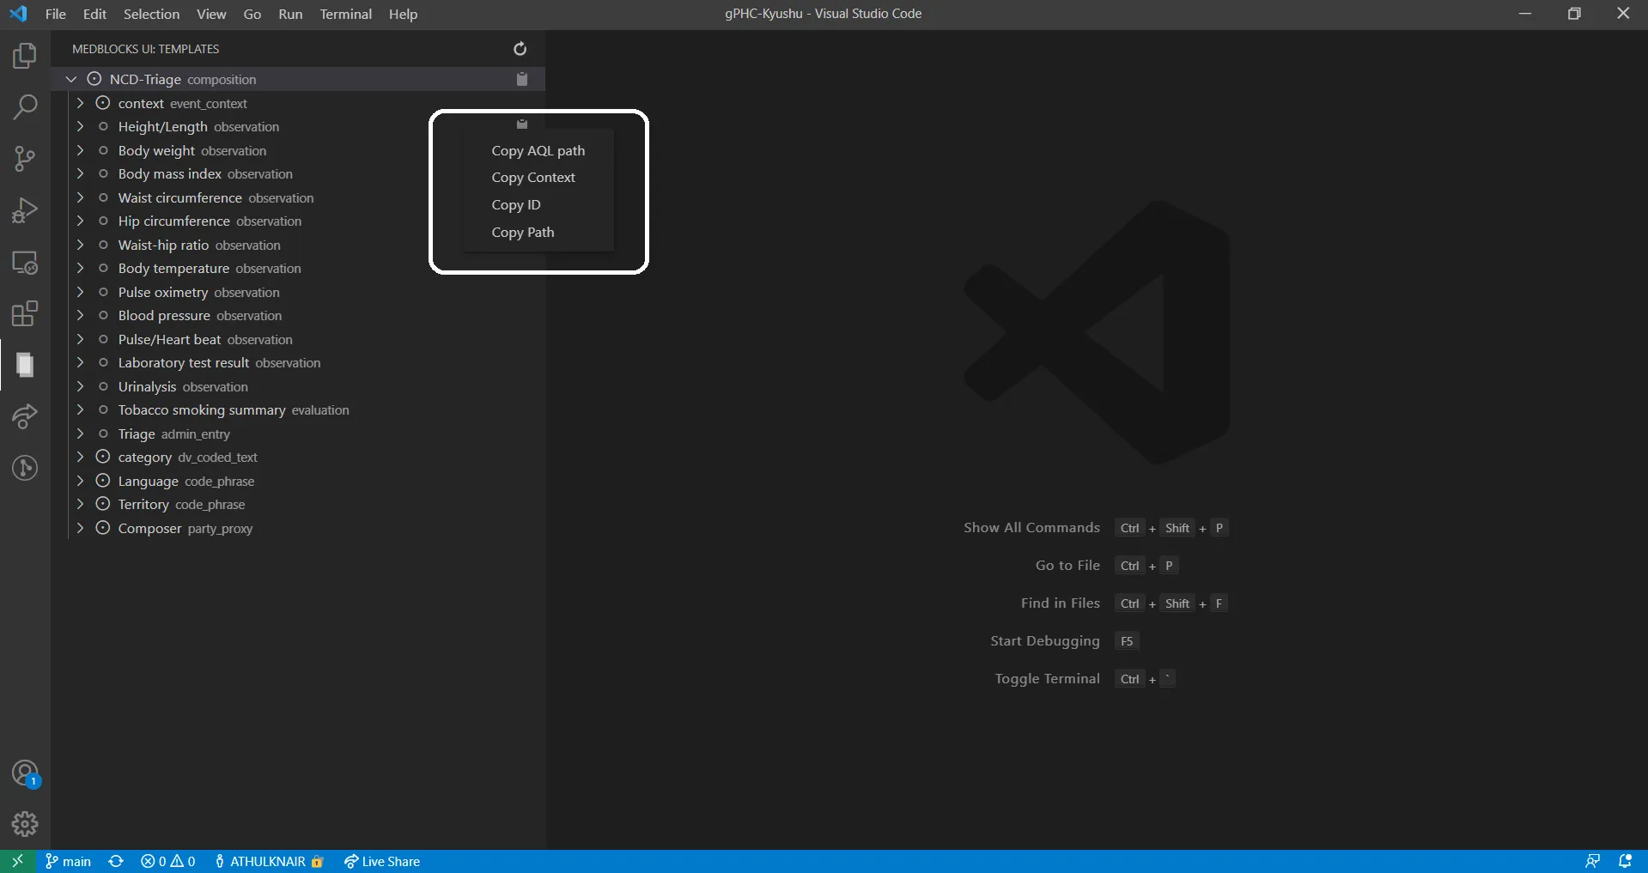1648x873 pixels.
Task: Open the Accounts icon with badge
Action: (25, 773)
